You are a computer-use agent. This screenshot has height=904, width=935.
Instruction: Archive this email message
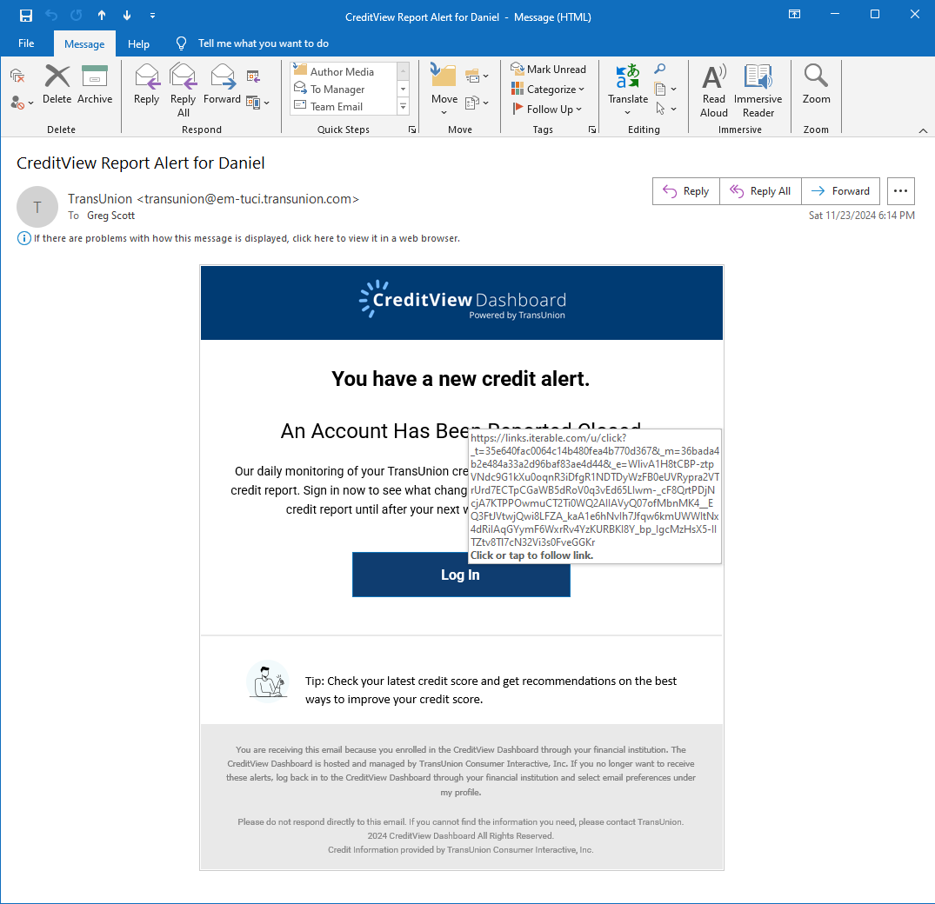coord(95,85)
